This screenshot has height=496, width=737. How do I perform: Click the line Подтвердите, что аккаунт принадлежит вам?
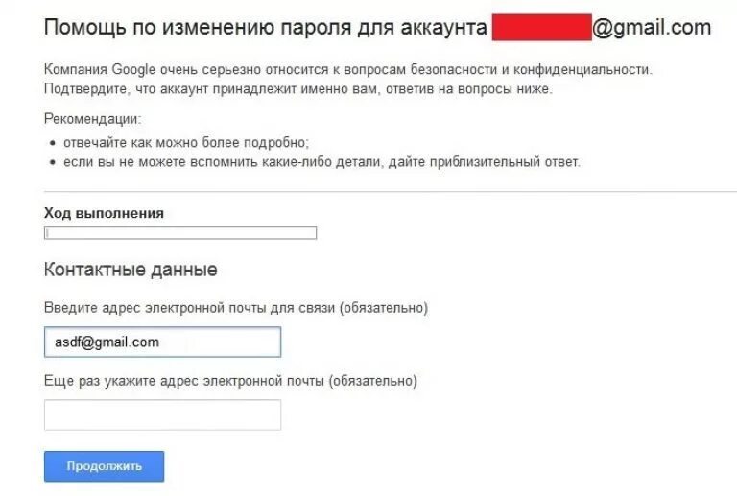click(297, 89)
